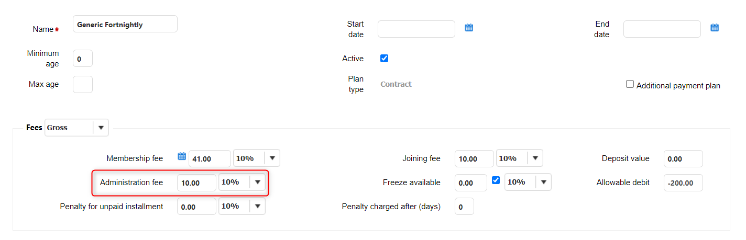The height and width of the screenshot is (240, 746).
Task: Enable the Additional payment plan checkbox
Action: [x=630, y=84]
